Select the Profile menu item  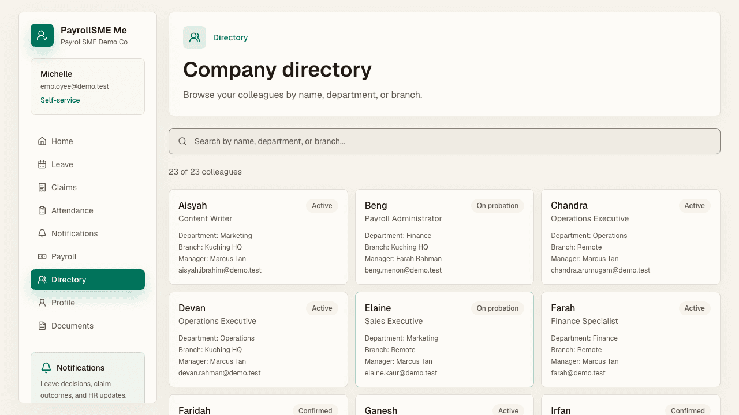point(88,303)
